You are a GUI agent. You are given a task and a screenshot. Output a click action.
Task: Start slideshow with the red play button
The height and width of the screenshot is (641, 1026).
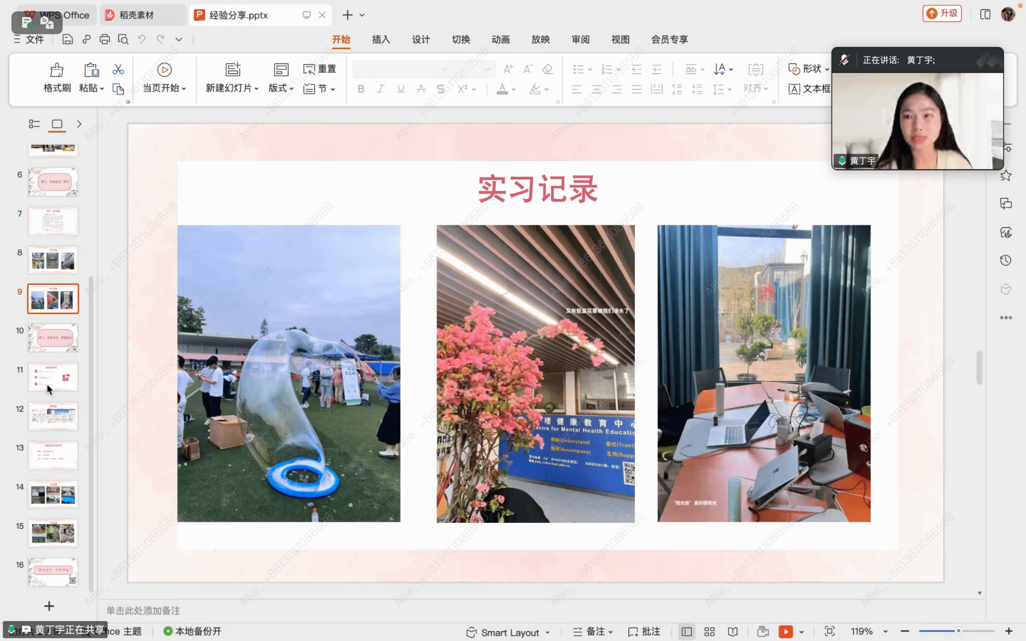coord(786,631)
